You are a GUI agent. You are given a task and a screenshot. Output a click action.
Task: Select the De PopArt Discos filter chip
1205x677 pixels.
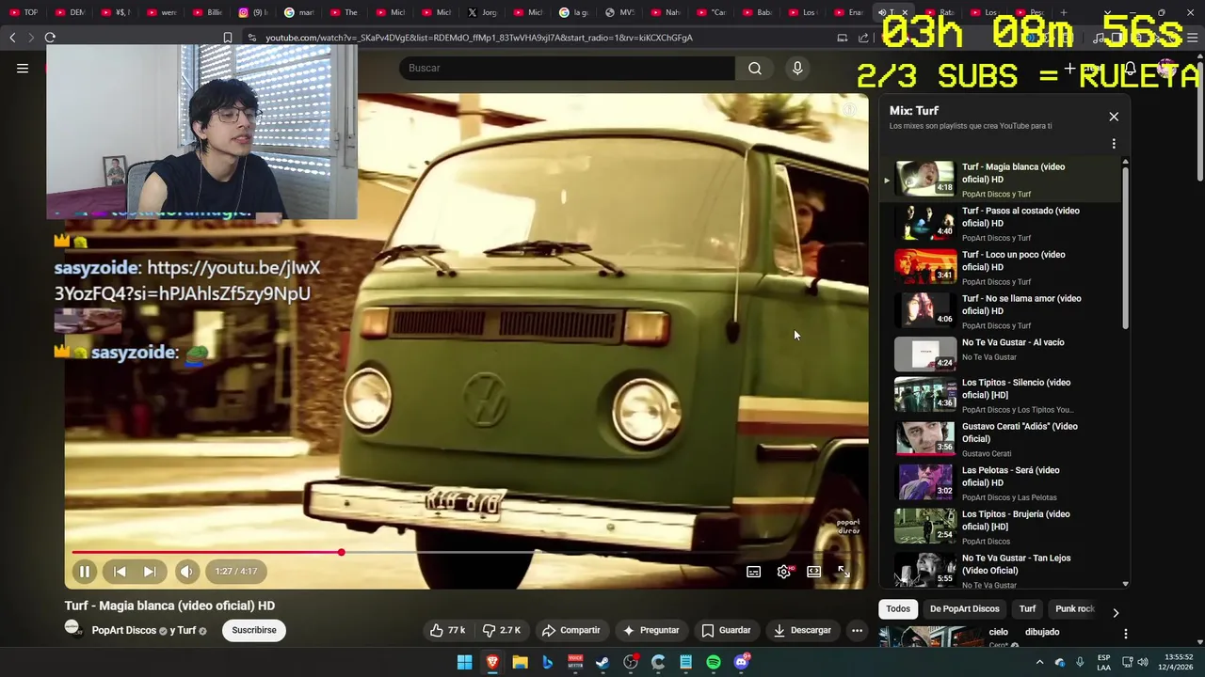pos(964,608)
